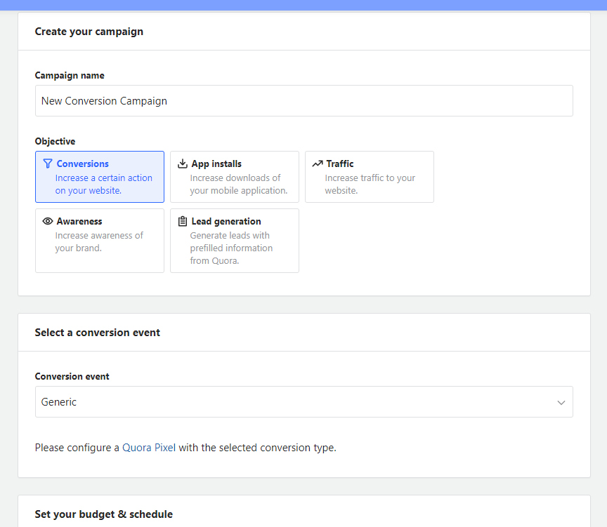
Task: Expand the chevron arrow on Conversion event
Action: (561, 403)
